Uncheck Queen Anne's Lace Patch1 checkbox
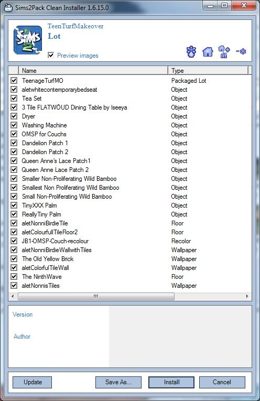 coord(14,161)
